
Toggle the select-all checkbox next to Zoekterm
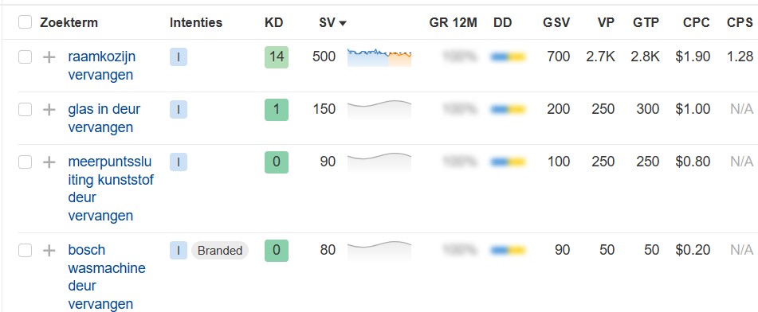(26, 22)
